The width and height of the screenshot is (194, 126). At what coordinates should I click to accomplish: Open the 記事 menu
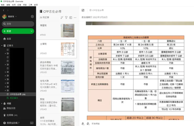coord(19,5)
